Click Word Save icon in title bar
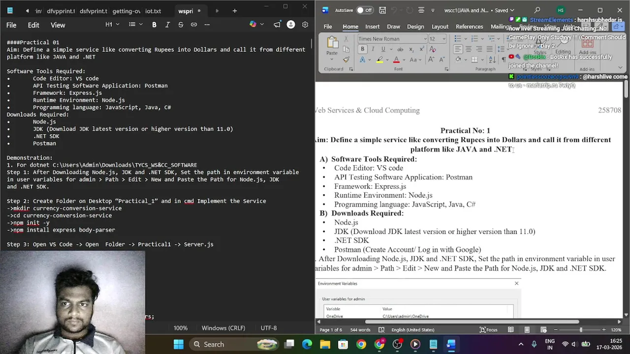 (382, 10)
